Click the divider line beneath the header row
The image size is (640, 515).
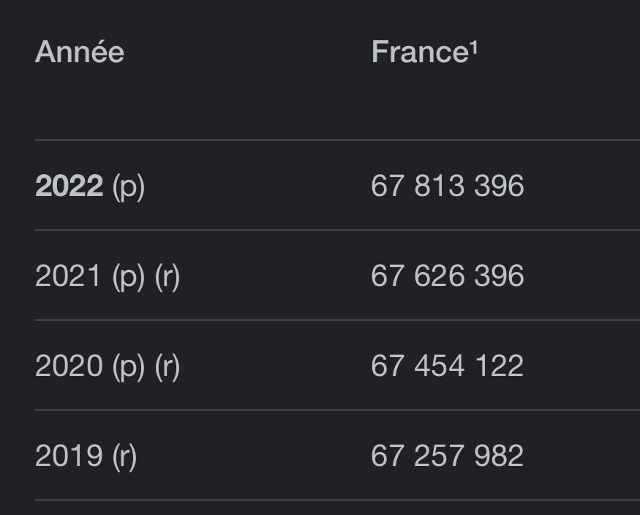(x=336, y=140)
